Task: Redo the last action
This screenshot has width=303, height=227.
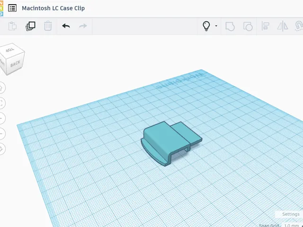Action: [83, 26]
